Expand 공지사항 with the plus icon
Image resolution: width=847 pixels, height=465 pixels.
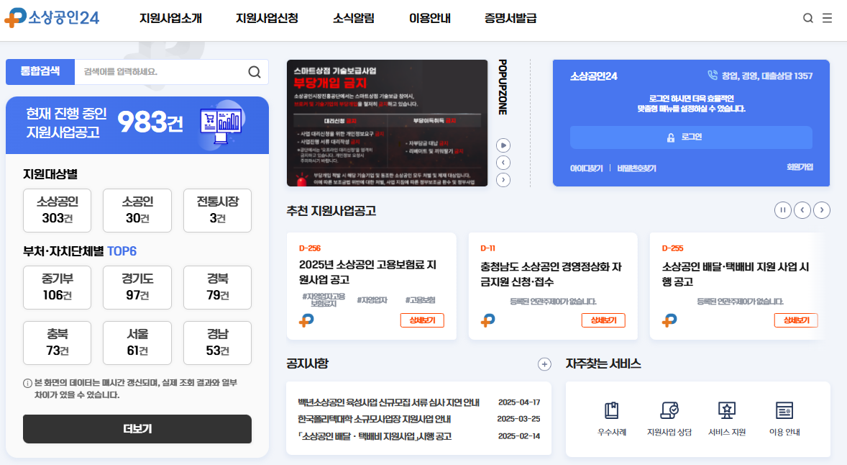(544, 364)
